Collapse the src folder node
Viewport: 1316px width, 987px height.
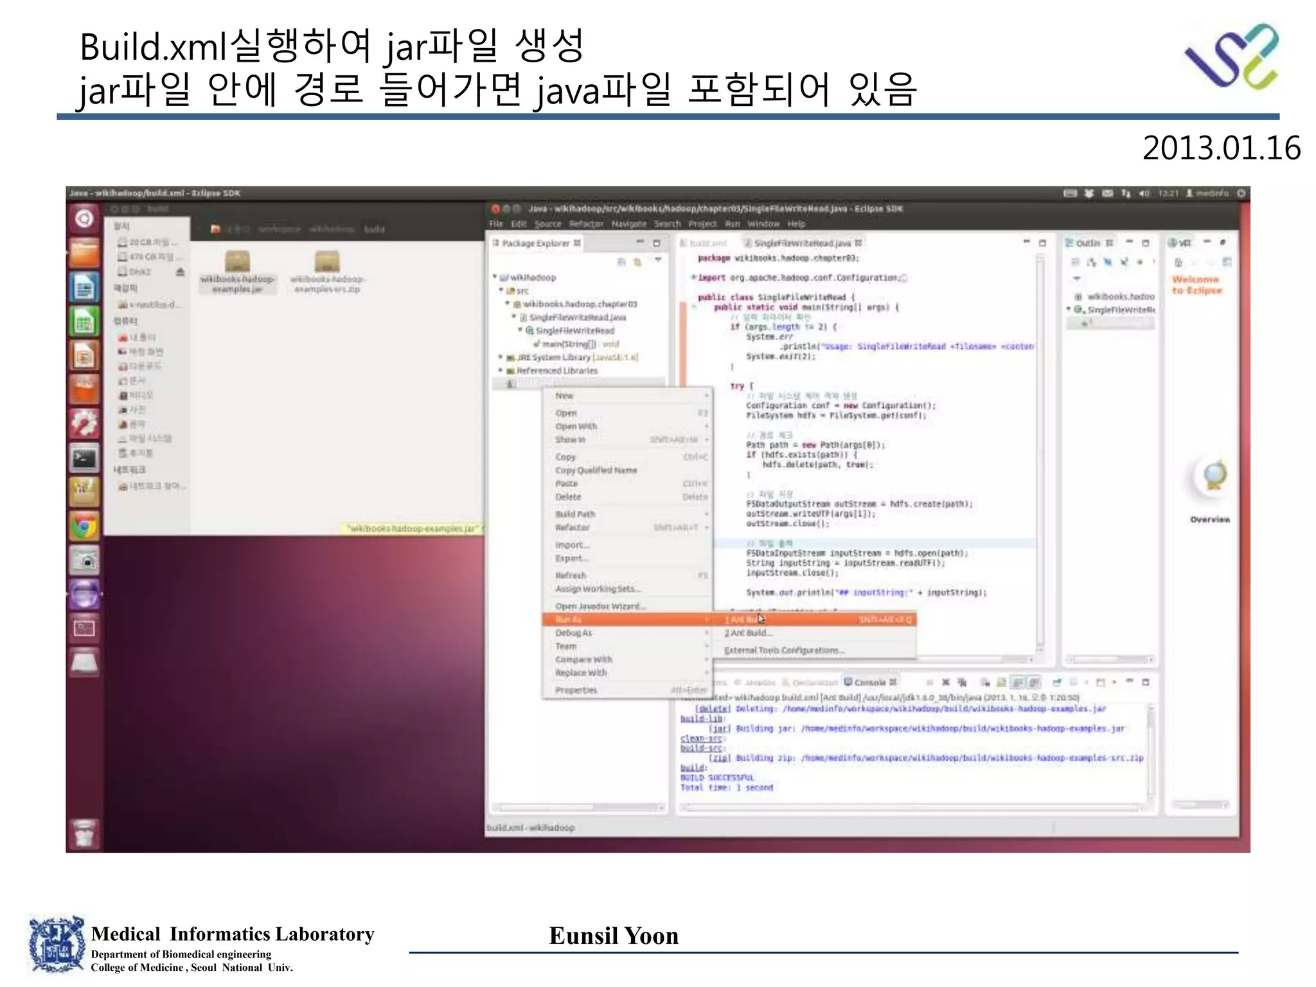point(501,290)
